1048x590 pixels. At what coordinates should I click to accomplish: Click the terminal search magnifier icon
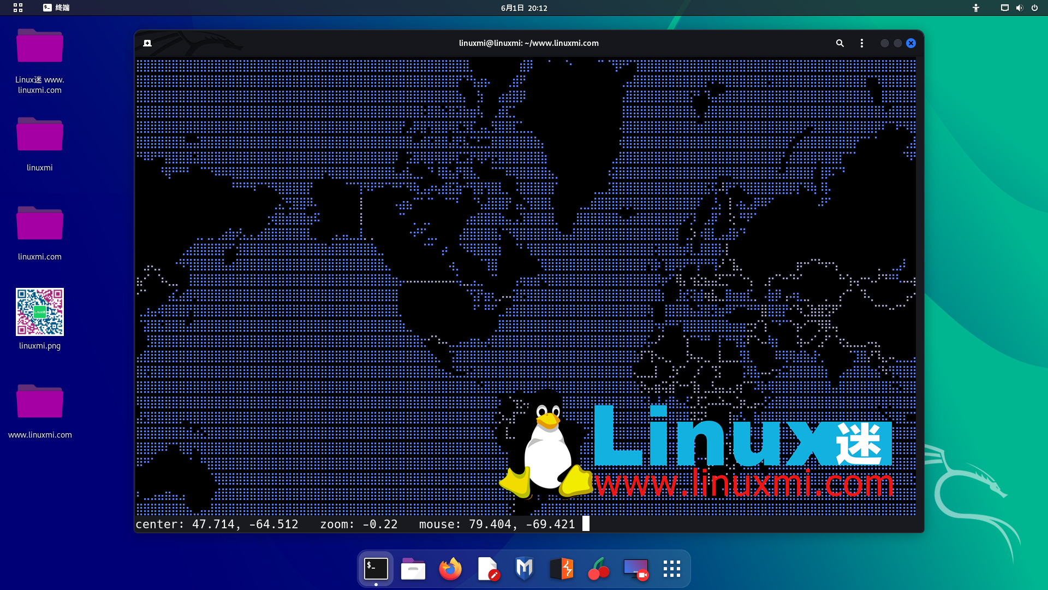[x=840, y=43]
